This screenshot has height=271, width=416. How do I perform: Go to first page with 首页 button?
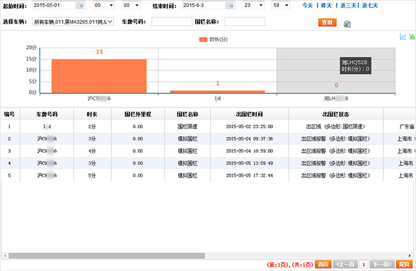point(323,265)
